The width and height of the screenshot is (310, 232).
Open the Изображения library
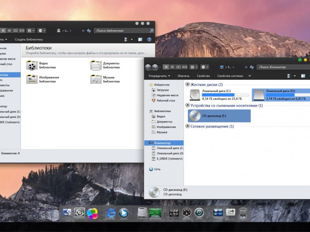43,79
